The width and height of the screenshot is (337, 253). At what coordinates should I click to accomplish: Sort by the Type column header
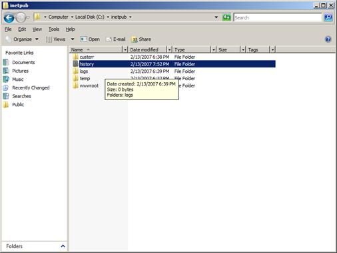tap(192, 49)
